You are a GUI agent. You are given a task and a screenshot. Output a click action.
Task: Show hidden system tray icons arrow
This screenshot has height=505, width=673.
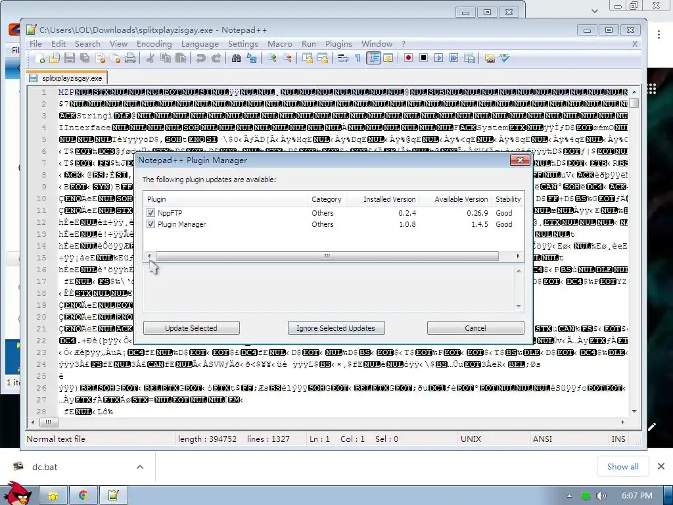point(569,496)
